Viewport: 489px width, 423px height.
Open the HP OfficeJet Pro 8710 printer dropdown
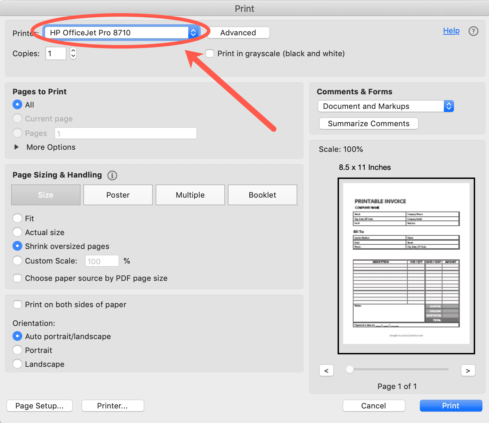click(x=121, y=33)
